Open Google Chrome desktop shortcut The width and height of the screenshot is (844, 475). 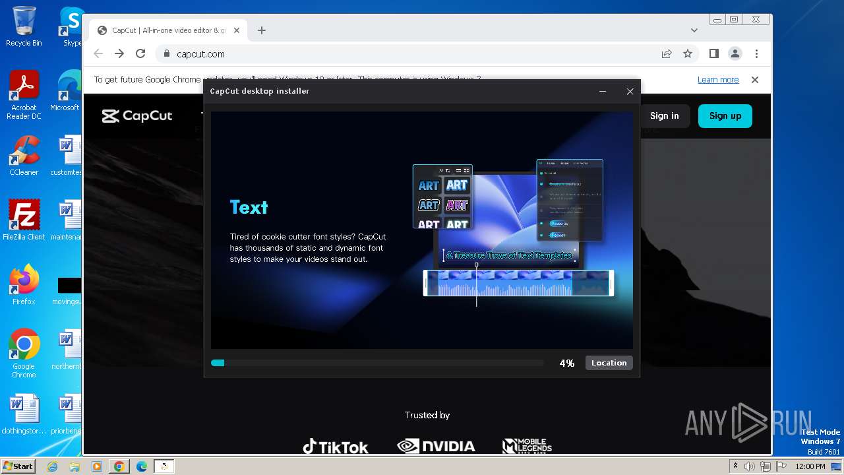[x=24, y=354]
